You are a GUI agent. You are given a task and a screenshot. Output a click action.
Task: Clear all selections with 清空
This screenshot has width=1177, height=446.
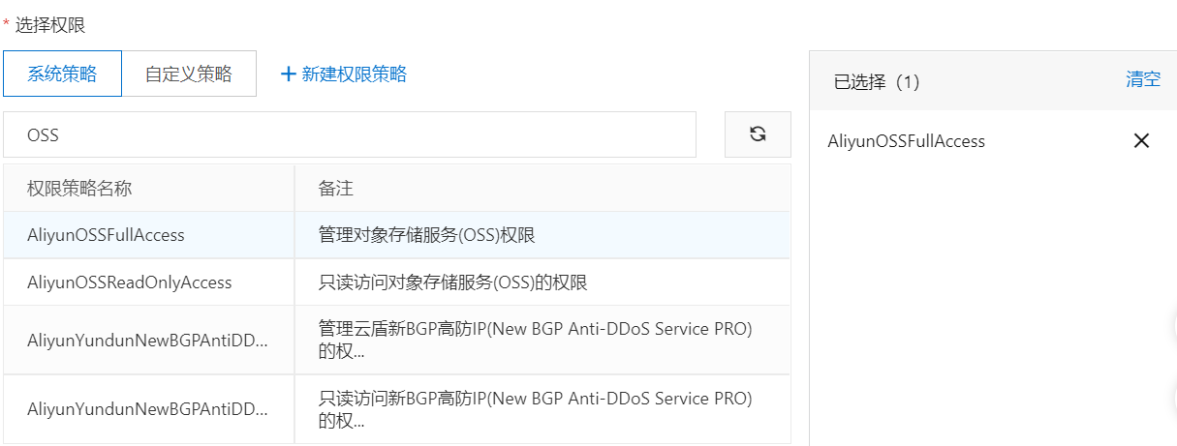pyautogui.click(x=1142, y=80)
